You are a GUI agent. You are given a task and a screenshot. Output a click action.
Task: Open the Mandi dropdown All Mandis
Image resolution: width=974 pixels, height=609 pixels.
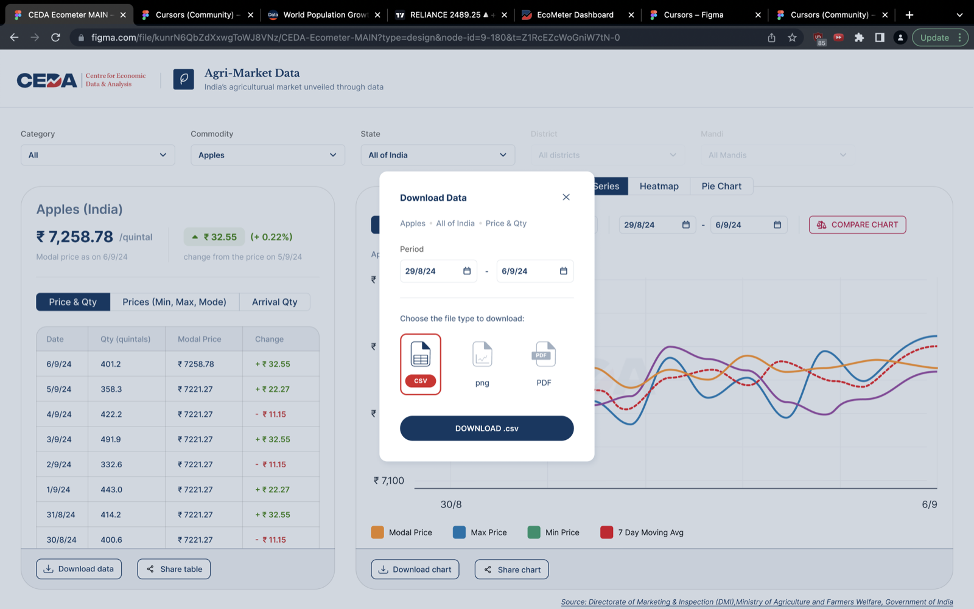777,155
